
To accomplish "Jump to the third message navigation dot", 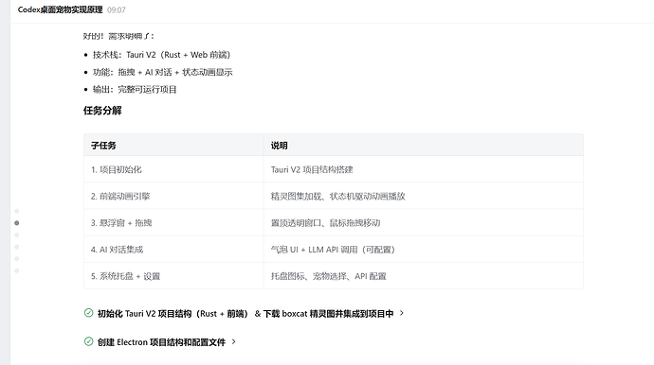I will [17, 235].
